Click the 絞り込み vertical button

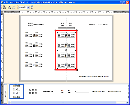5,94
